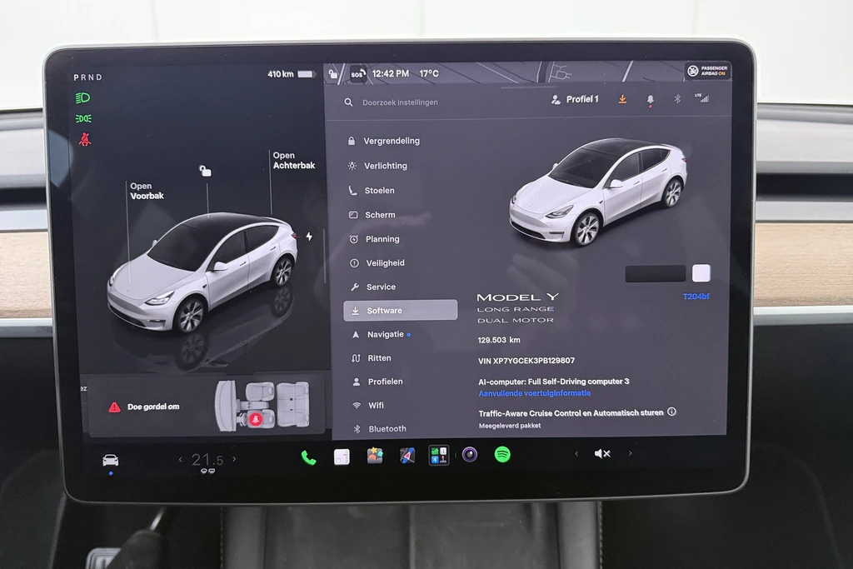Open the Dashcam camera app

point(470,454)
